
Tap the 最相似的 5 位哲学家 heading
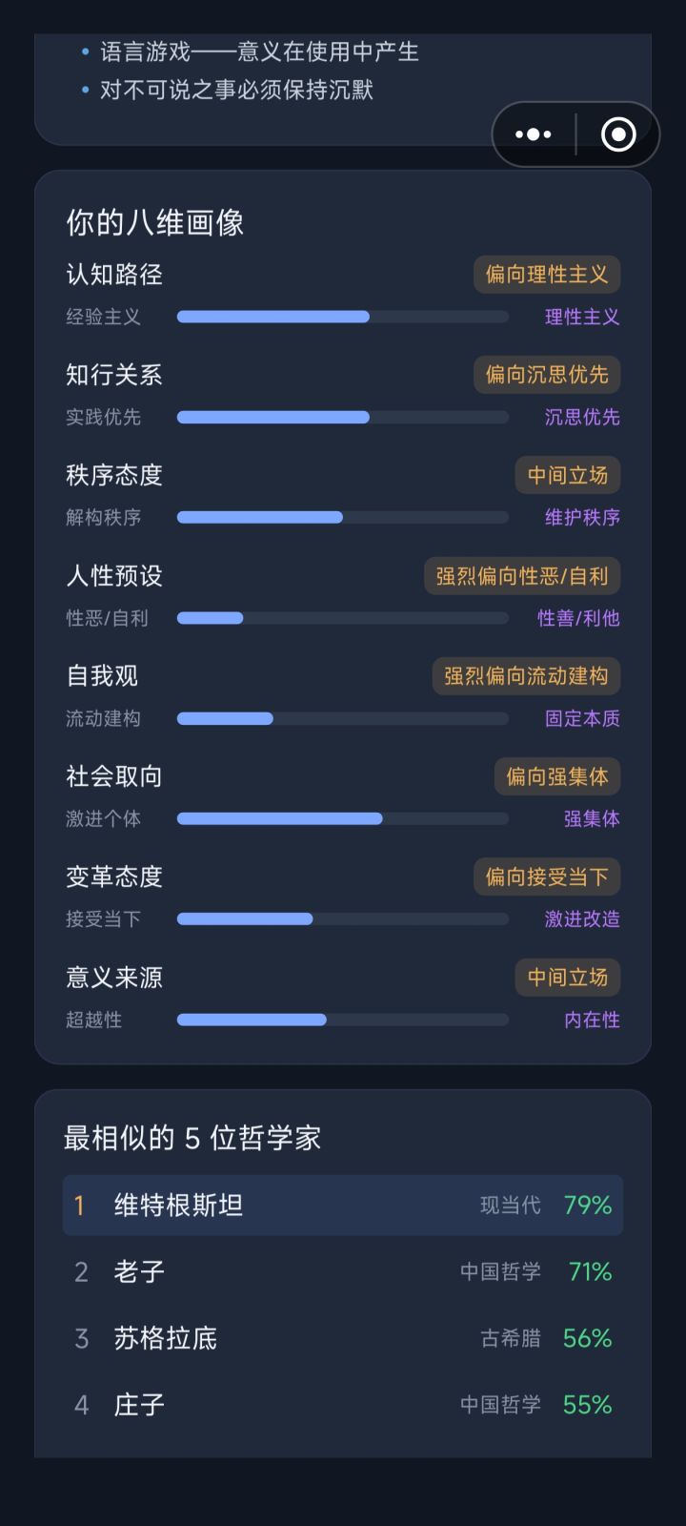(x=192, y=1138)
